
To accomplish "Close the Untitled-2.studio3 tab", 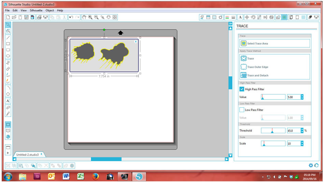I will (41, 154).
